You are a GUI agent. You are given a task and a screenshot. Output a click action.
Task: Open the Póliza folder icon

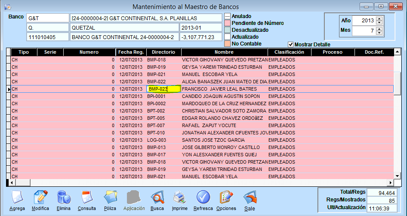pyautogui.click(x=110, y=198)
